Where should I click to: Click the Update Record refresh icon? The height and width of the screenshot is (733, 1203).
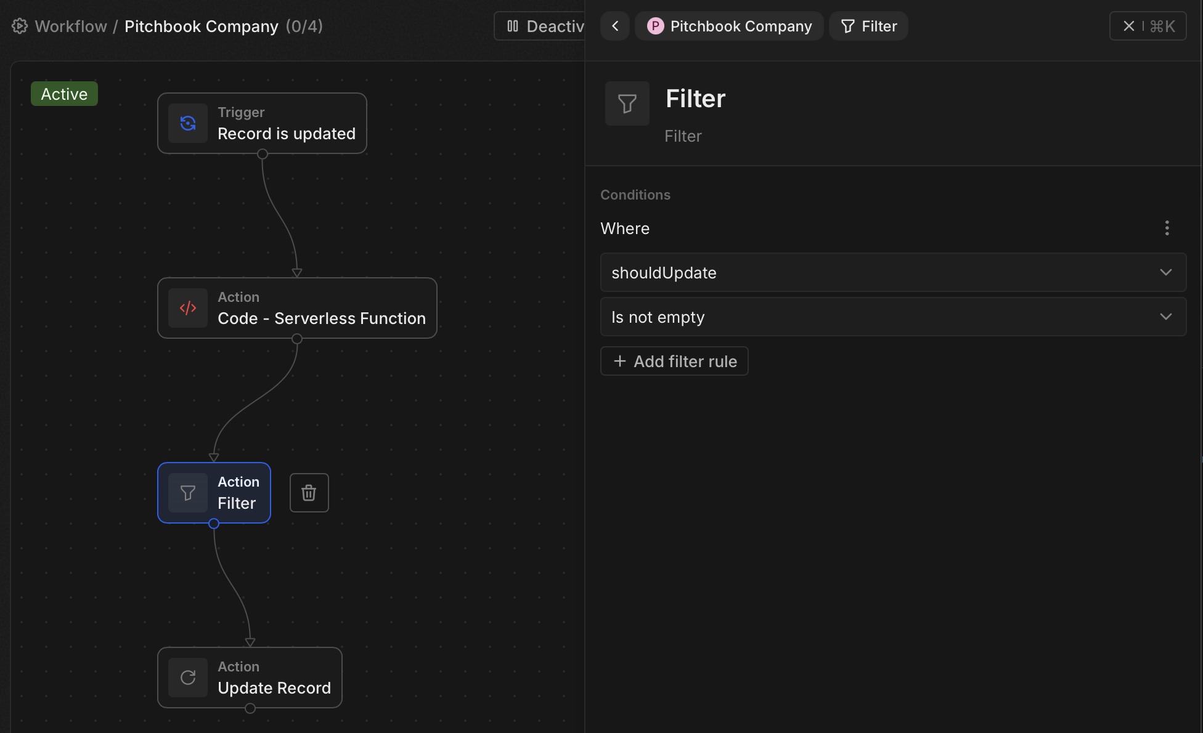pos(188,678)
